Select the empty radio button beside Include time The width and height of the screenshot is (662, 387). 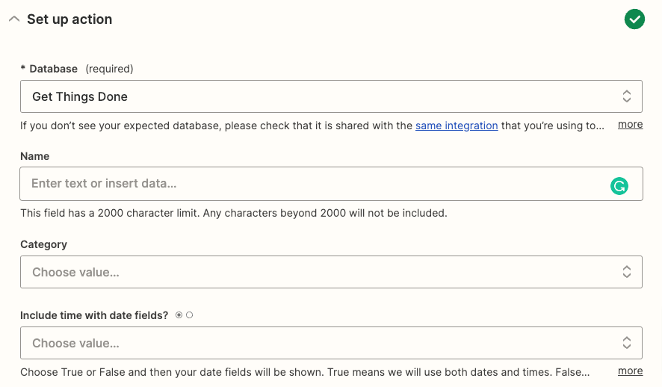190,315
